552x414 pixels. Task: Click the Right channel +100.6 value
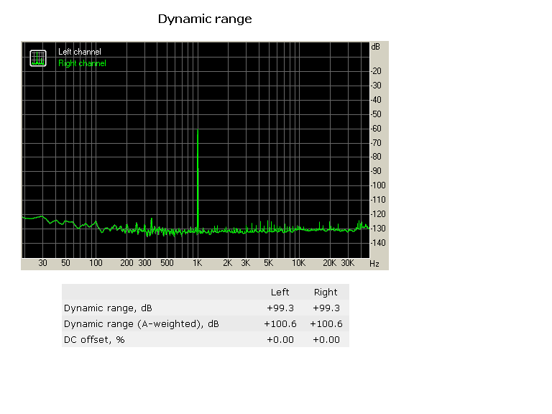(326, 324)
